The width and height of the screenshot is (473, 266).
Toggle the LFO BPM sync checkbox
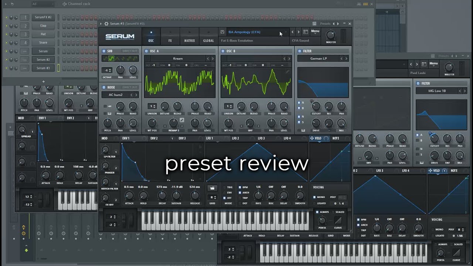click(240, 187)
